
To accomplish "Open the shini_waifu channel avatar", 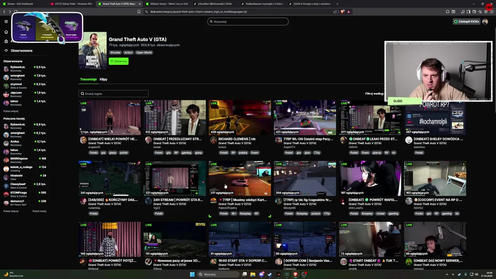I will [344, 201].
